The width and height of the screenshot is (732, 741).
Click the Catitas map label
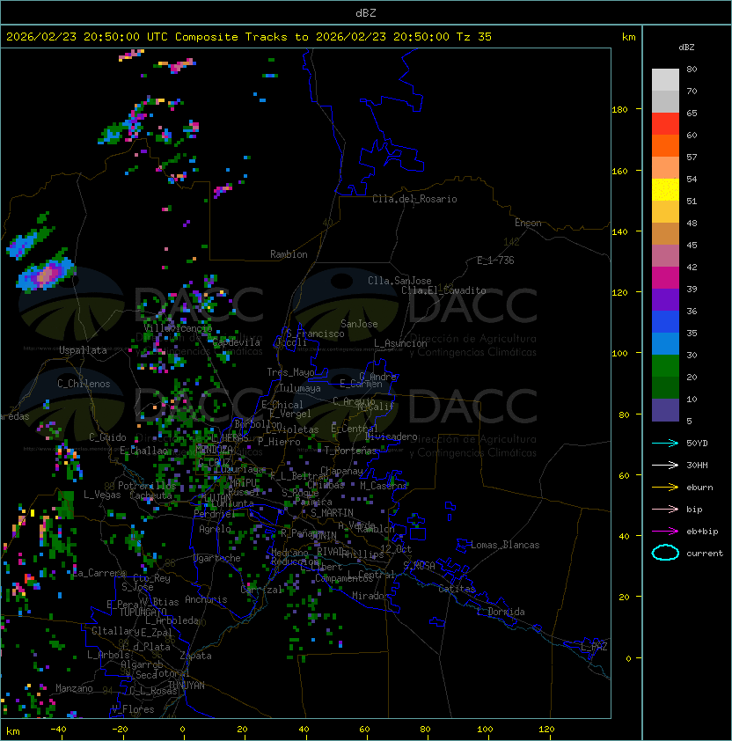(x=457, y=589)
